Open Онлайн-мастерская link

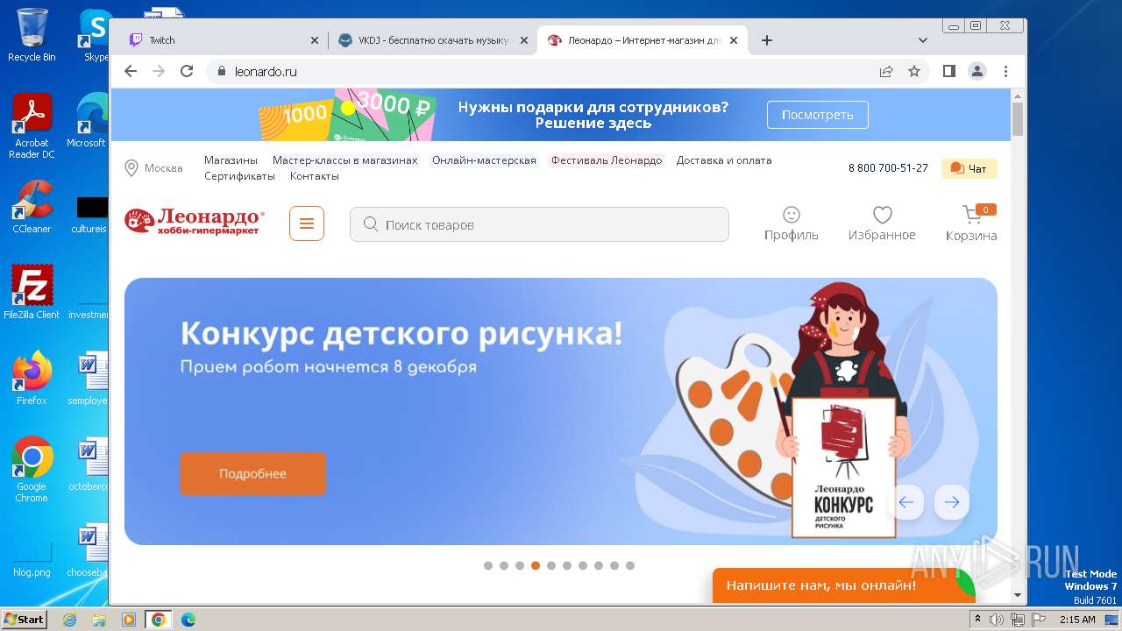pyautogui.click(x=484, y=160)
